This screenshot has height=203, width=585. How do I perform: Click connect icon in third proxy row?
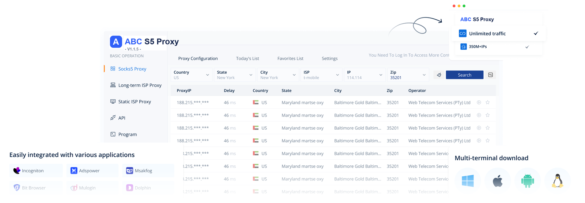point(479,128)
